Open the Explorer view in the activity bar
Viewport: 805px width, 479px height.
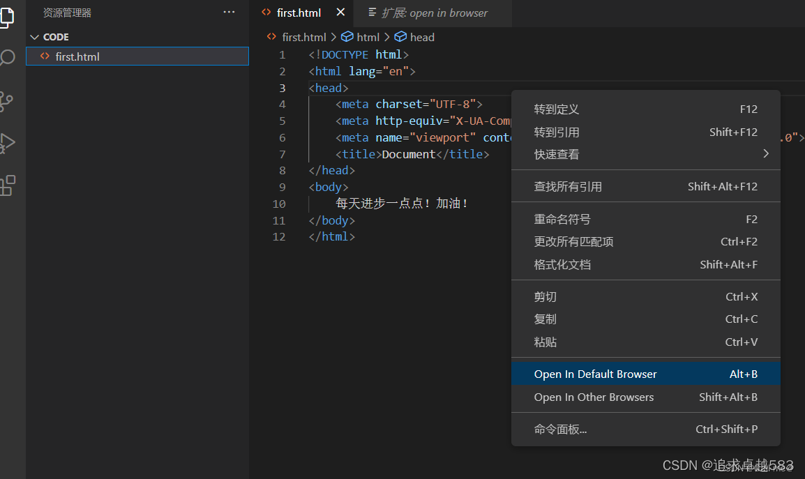tap(7, 17)
